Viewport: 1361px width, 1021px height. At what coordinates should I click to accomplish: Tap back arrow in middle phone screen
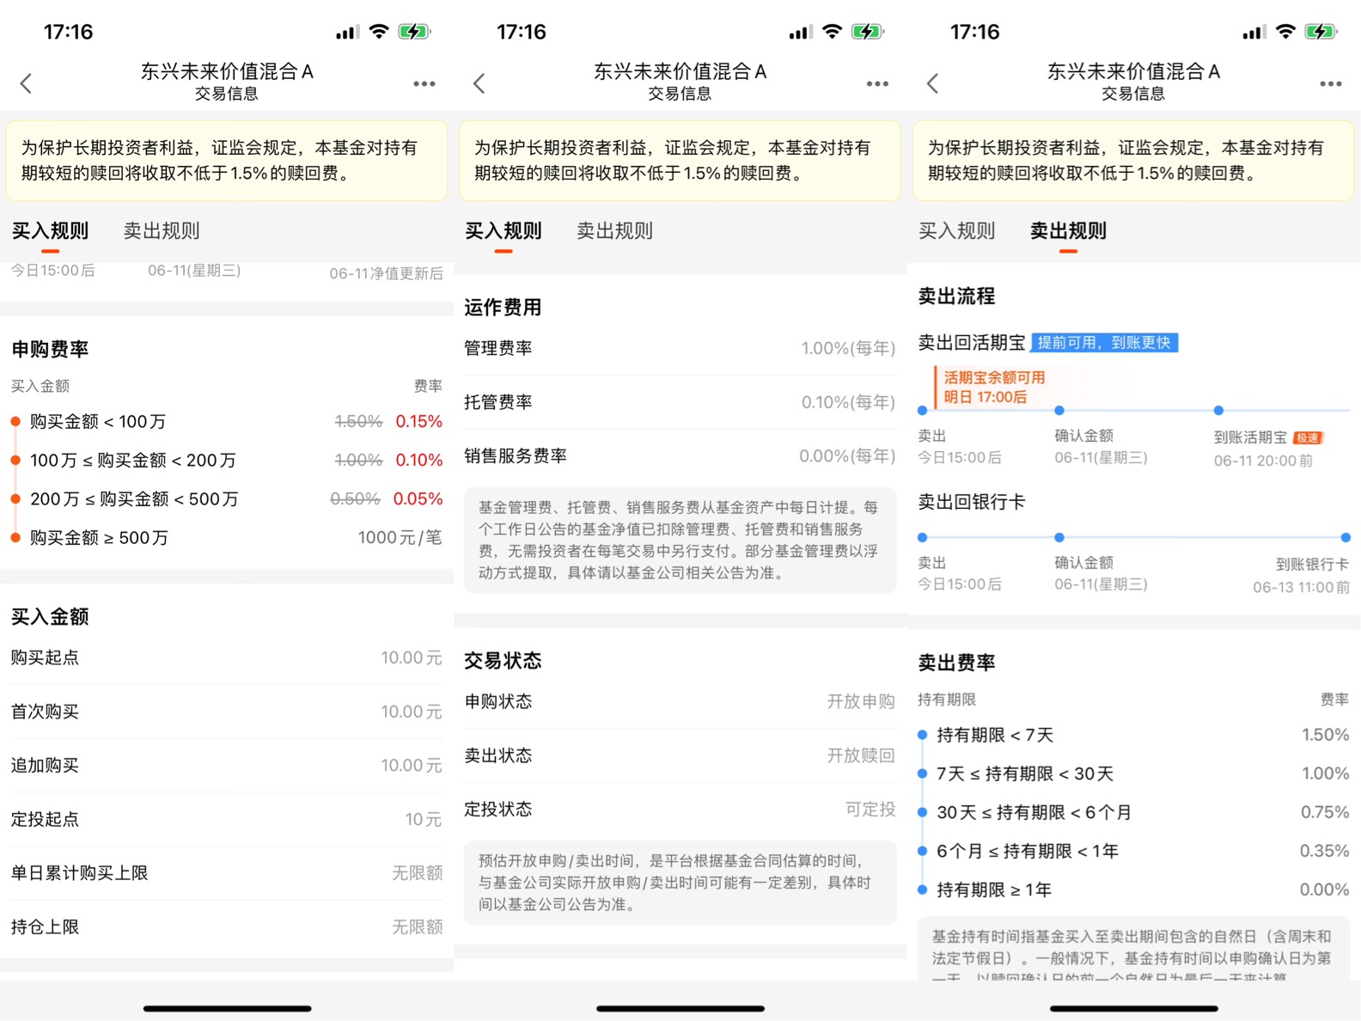(479, 83)
